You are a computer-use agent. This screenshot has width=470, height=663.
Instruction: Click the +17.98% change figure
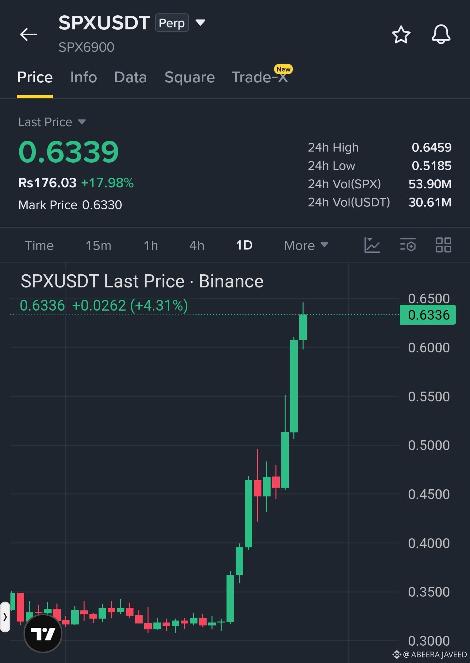click(x=107, y=183)
